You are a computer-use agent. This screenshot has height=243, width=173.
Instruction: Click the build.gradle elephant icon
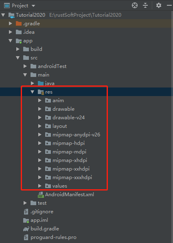tap(26, 229)
